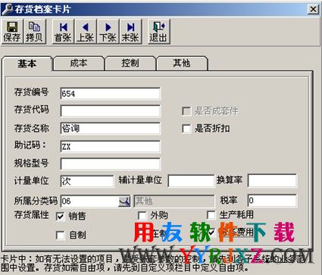The height and width of the screenshot is (275, 322).
Task: Enable the 生产耗用 checkbox
Action: [x=211, y=215]
